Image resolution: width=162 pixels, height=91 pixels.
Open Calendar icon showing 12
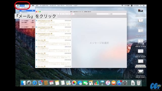point(51,83)
